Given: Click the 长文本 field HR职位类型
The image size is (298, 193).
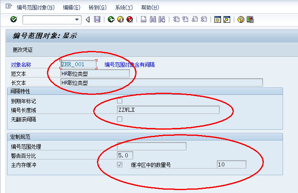Looking at the screenshot, I should [161, 82].
